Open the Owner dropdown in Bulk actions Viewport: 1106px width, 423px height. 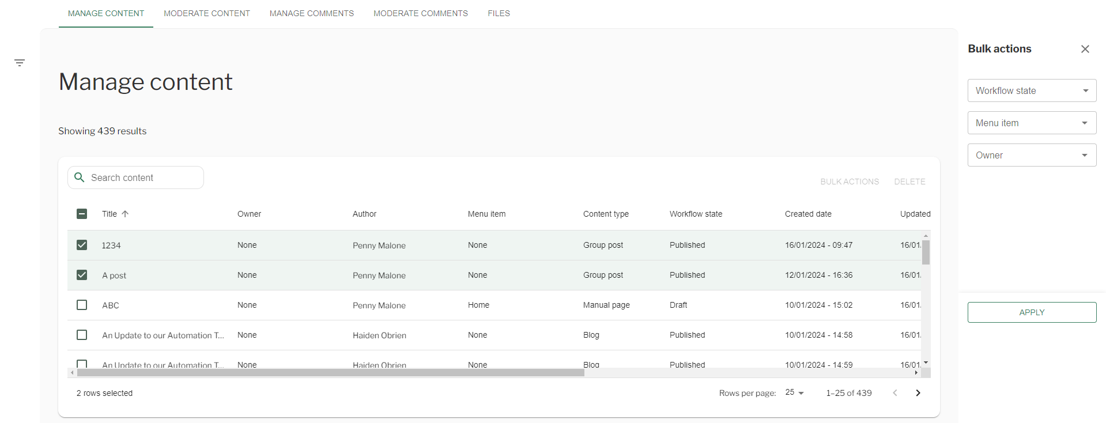(1031, 155)
